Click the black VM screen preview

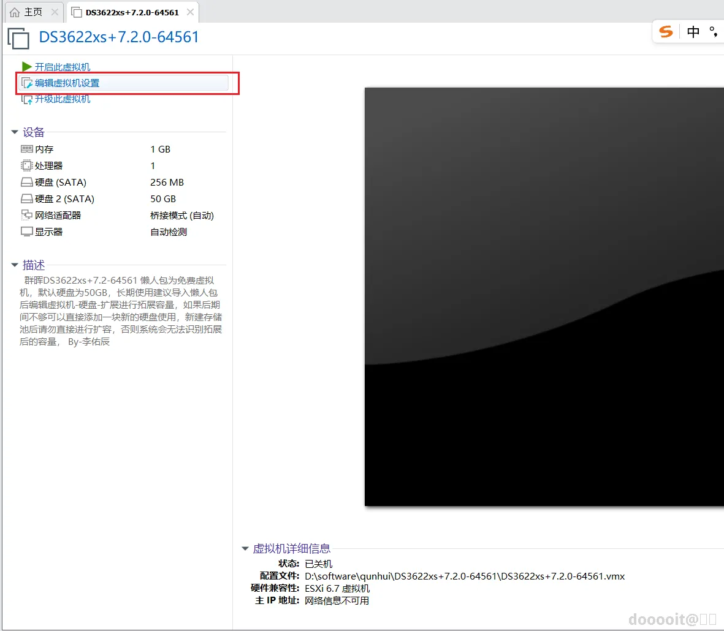pos(544,297)
